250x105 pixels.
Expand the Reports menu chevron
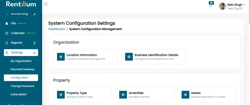pyautogui.click(x=34, y=43)
